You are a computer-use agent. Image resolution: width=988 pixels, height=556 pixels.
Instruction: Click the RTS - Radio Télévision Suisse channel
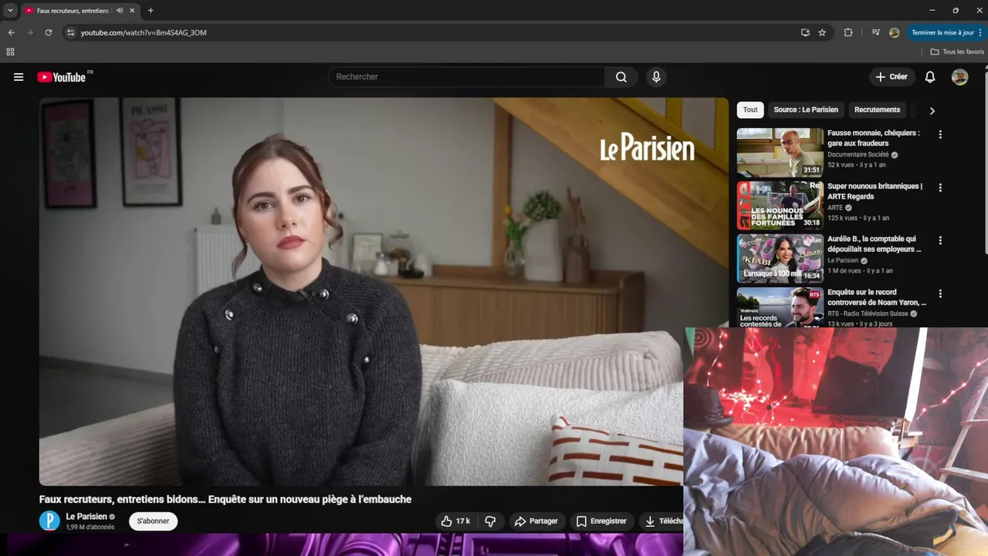[868, 314]
